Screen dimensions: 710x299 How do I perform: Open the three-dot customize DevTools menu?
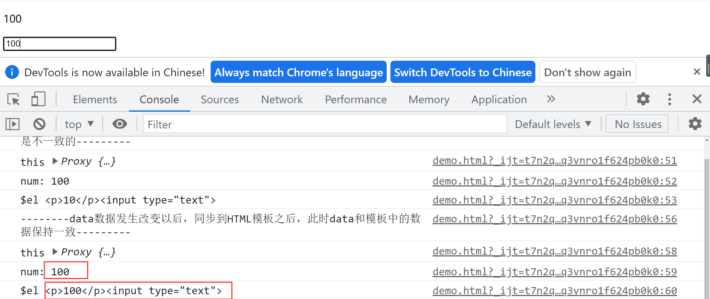[x=670, y=99]
